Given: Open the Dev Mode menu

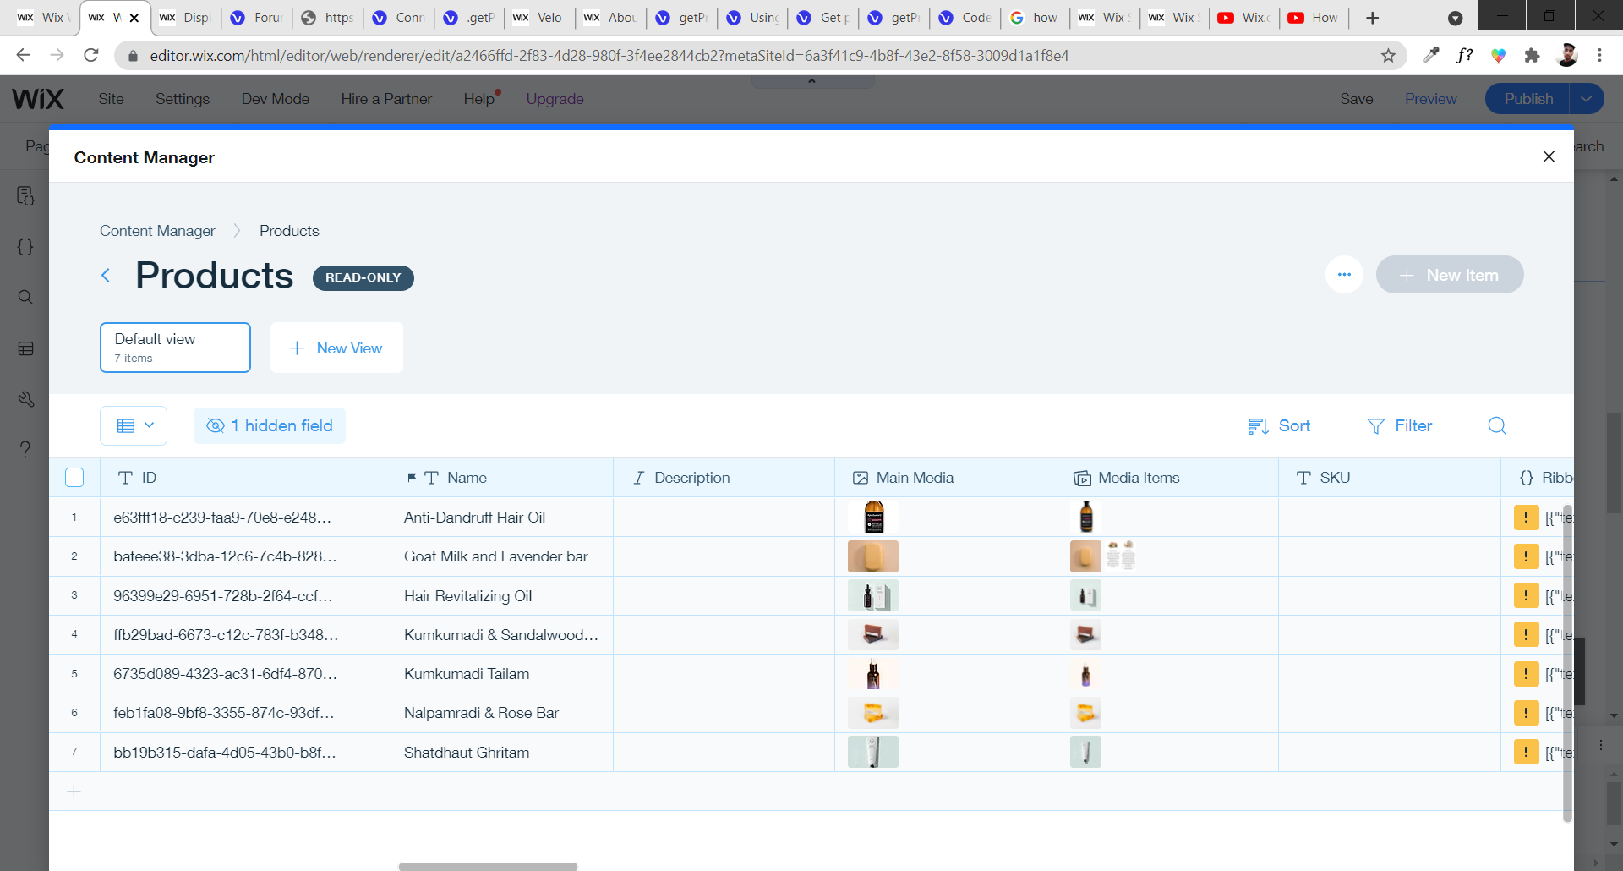Looking at the screenshot, I should coord(276,99).
